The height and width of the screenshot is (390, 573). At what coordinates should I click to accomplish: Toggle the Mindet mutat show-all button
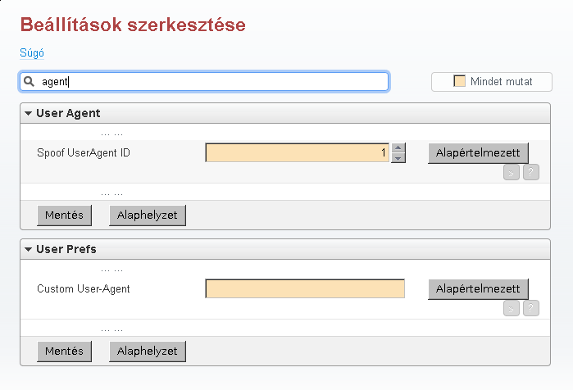point(492,82)
